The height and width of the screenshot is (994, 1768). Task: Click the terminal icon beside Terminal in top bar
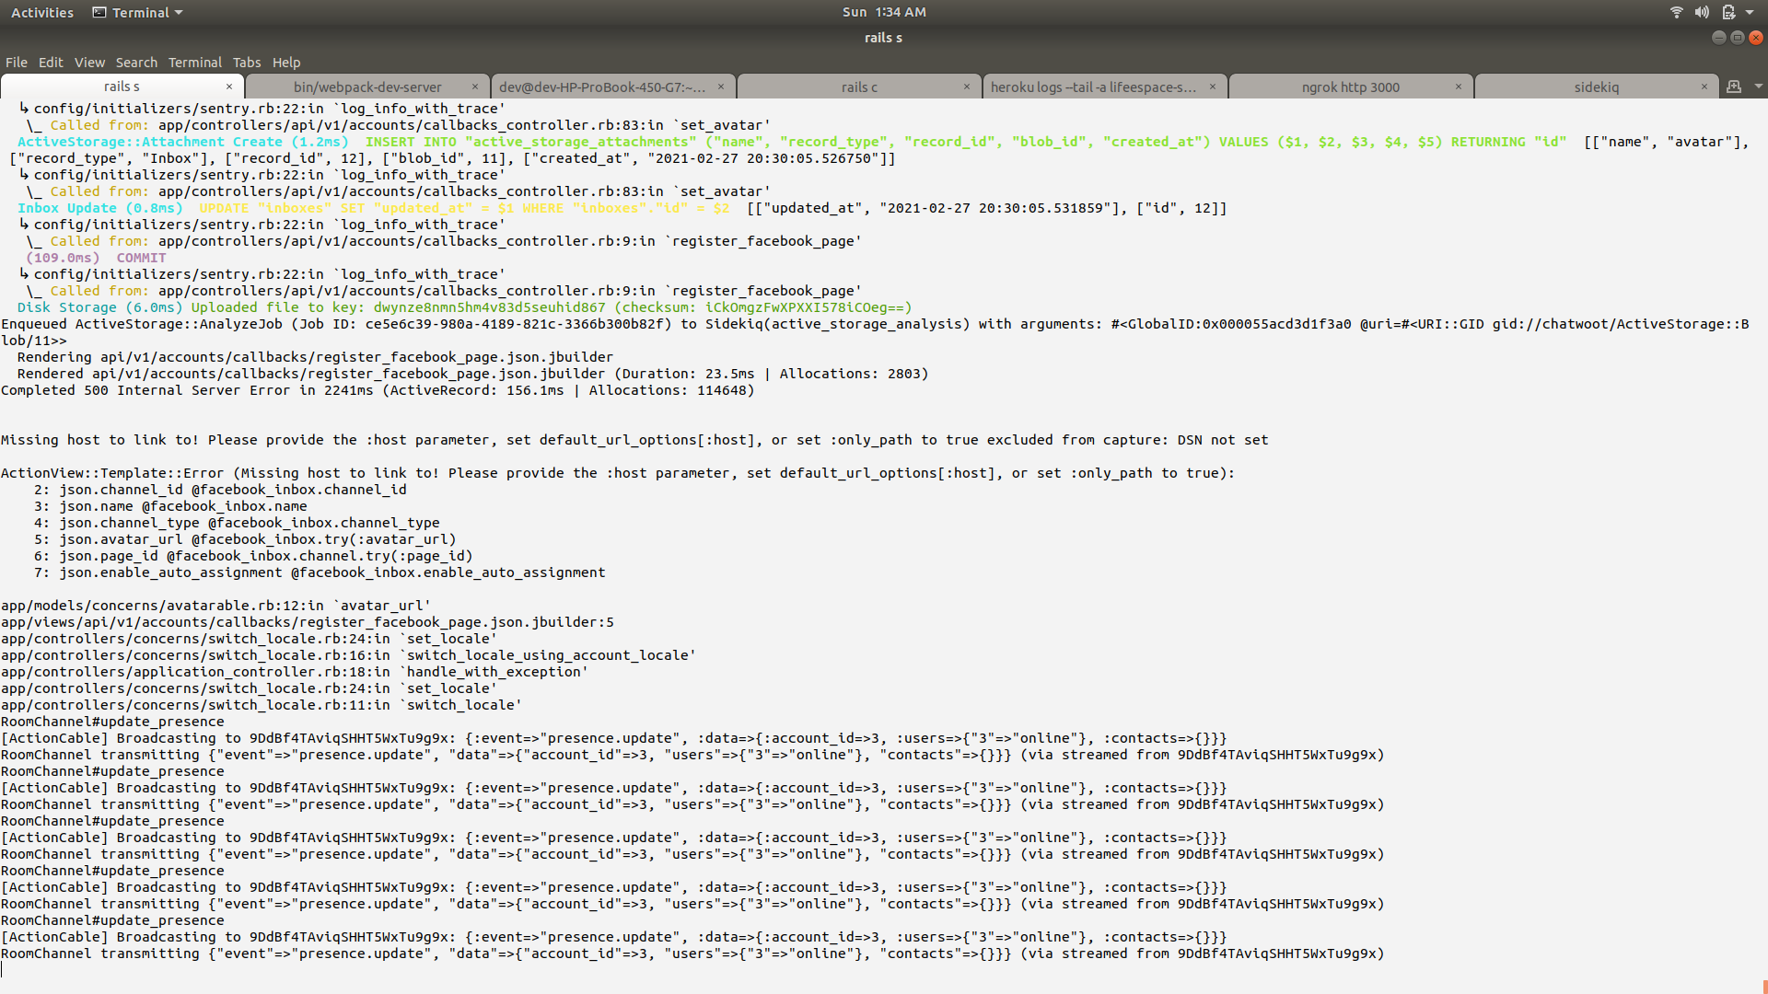coord(99,12)
